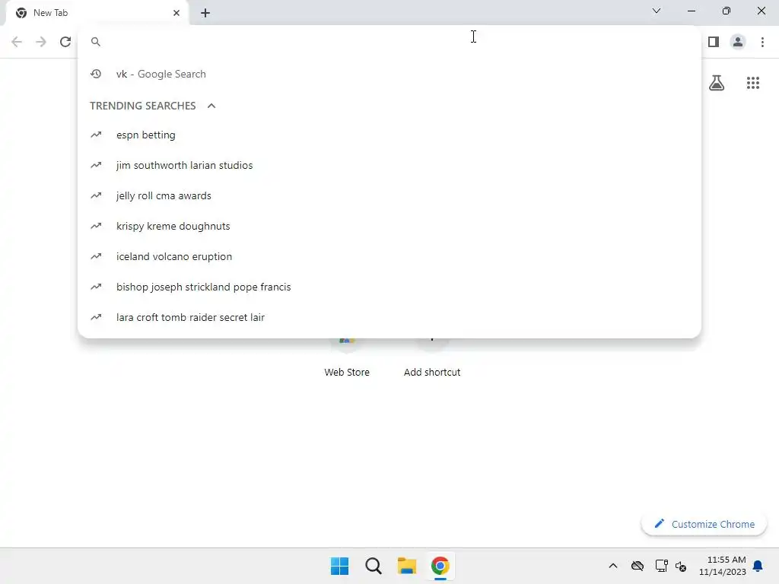Open Windows taskbar search

pos(373,566)
